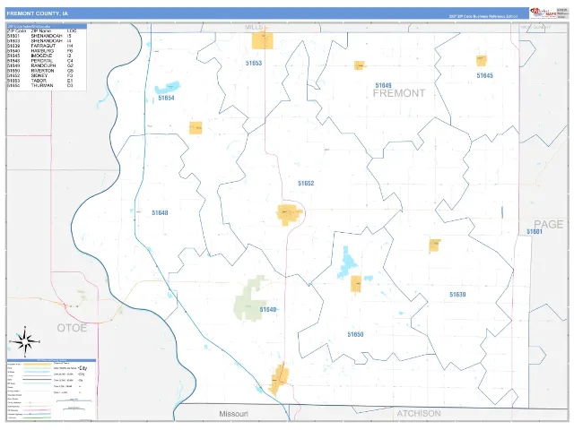Select the orange Thurman city square below 51654
The image size is (574, 430).
point(196,127)
